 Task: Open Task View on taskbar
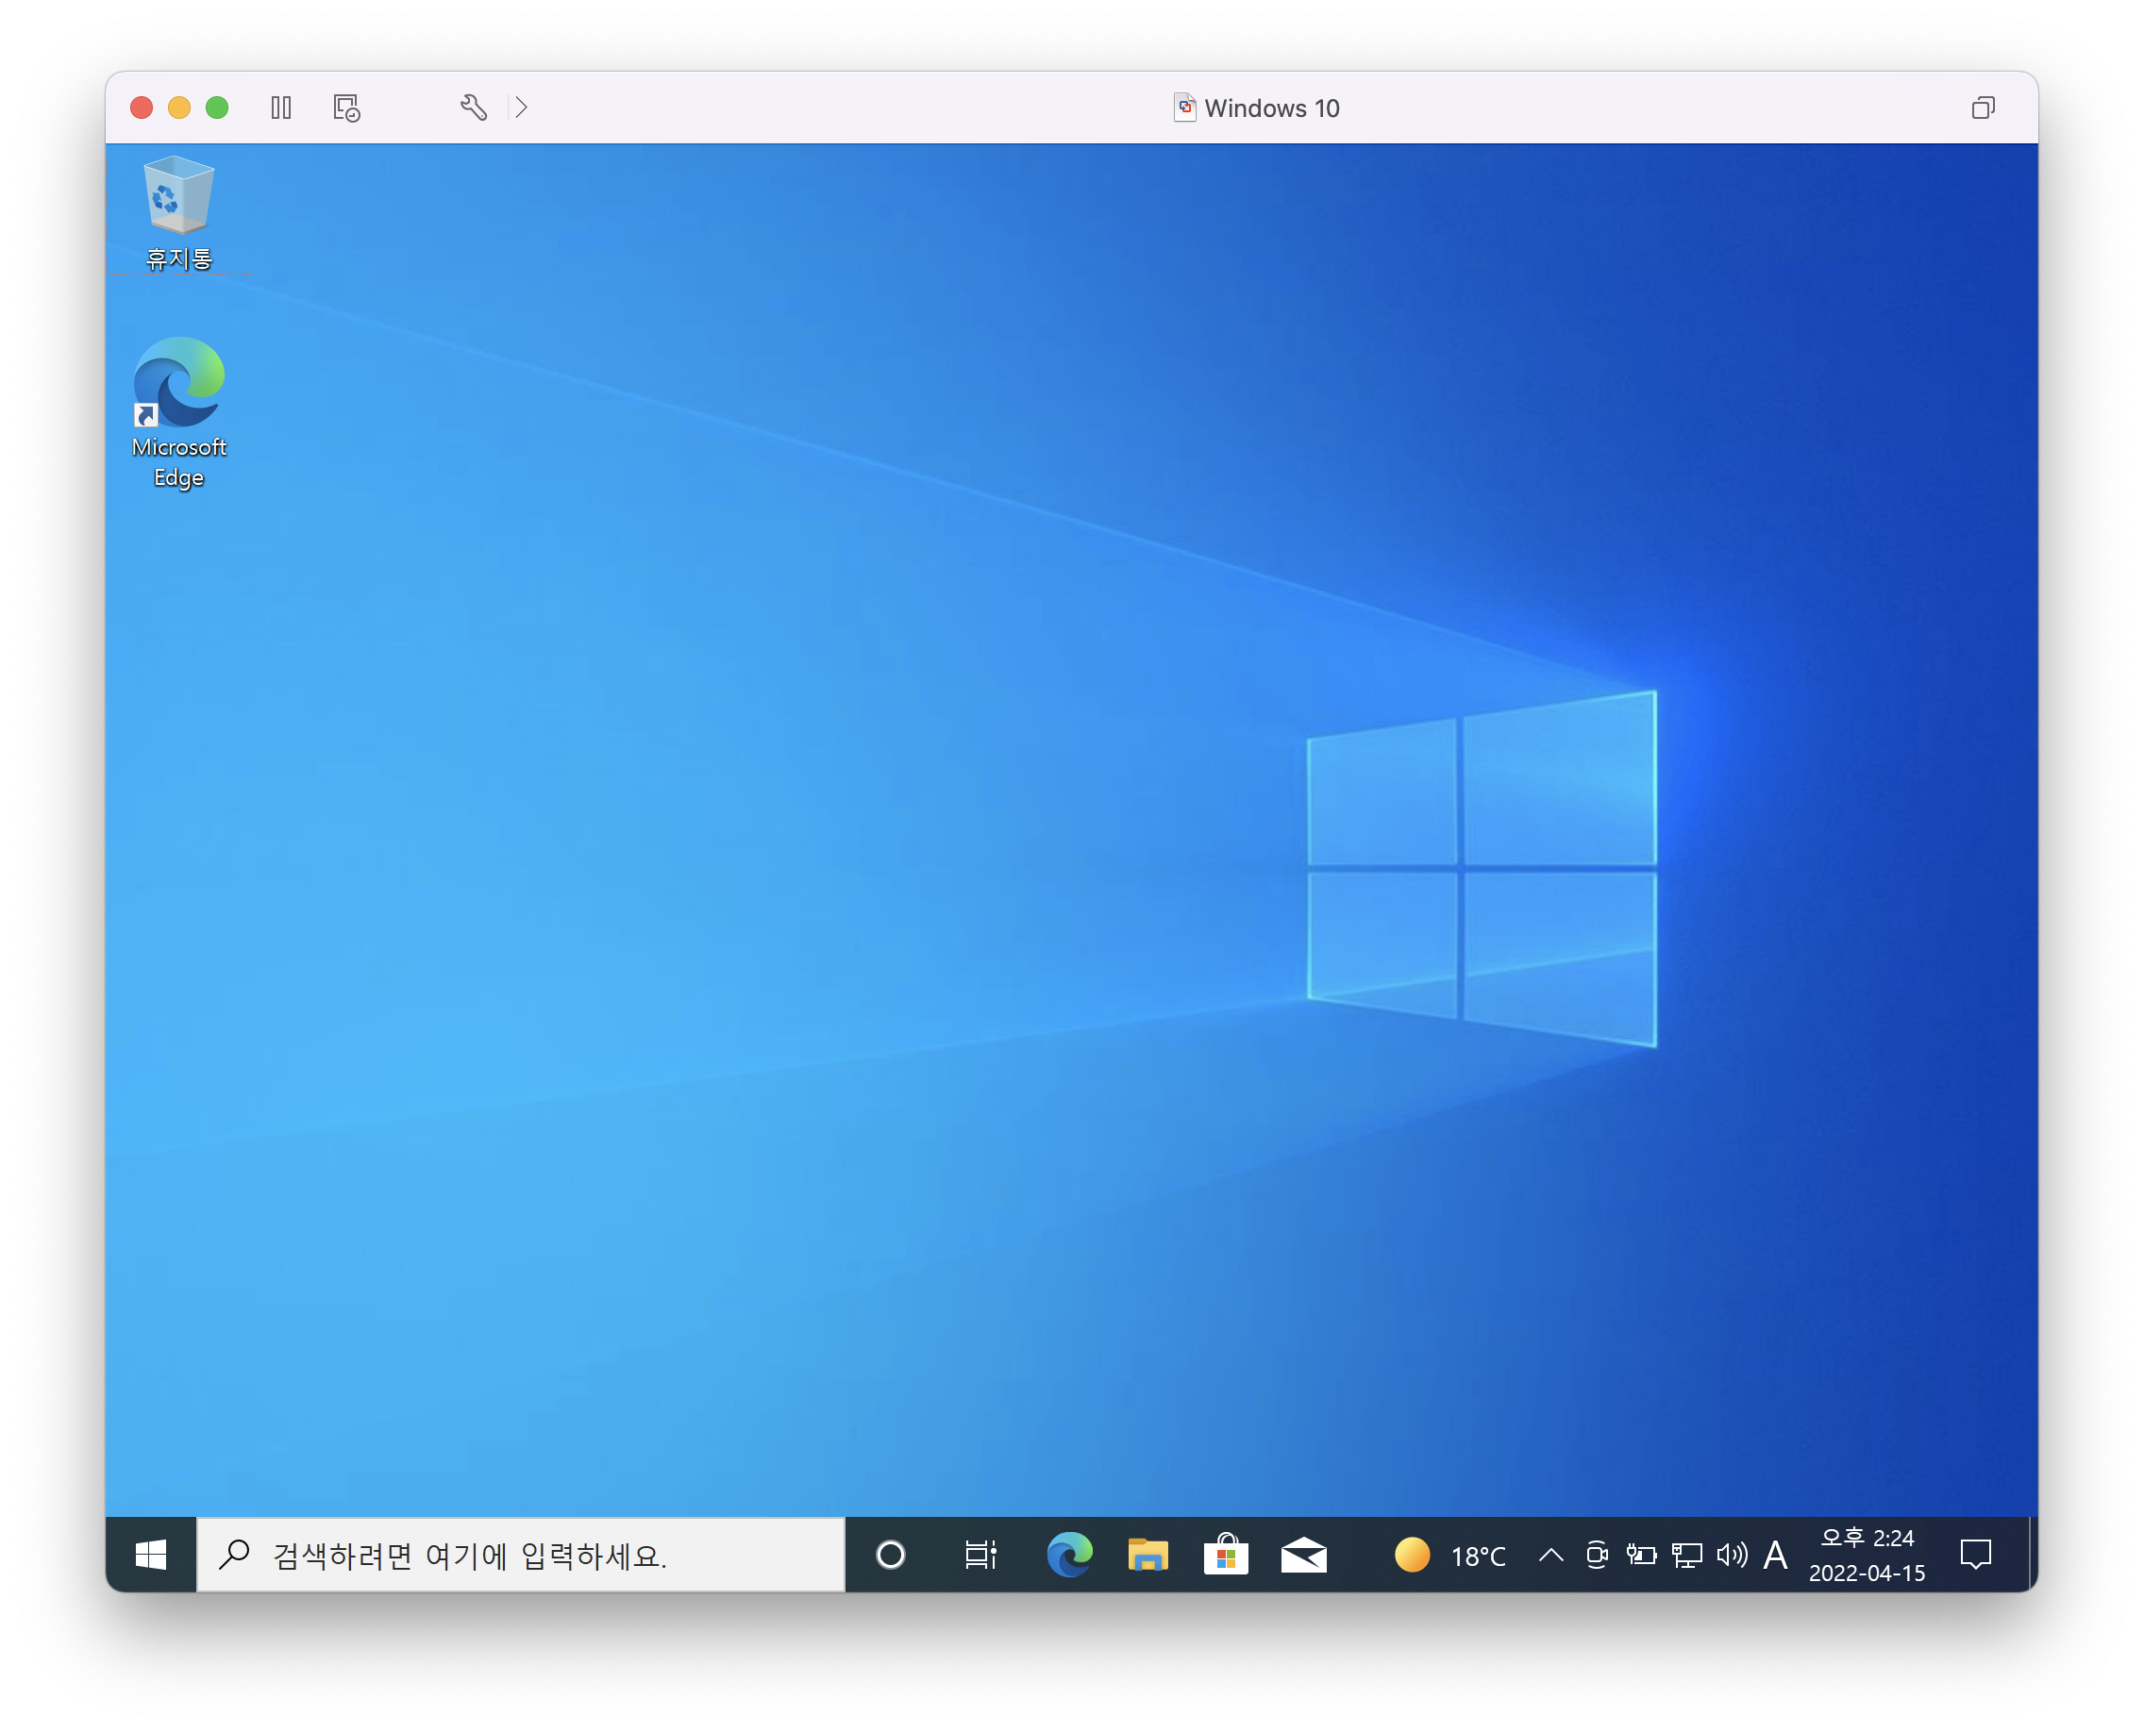(x=980, y=1555)
